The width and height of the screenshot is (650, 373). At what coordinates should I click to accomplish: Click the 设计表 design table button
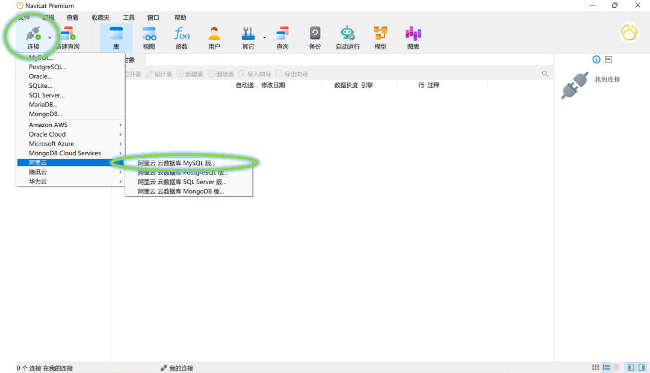pos(159,74)
